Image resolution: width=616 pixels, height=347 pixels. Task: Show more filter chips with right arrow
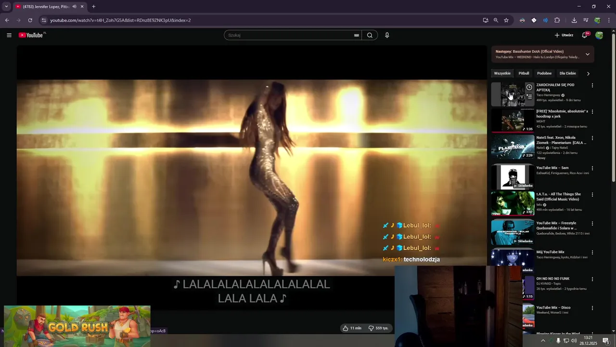[588, 74]
